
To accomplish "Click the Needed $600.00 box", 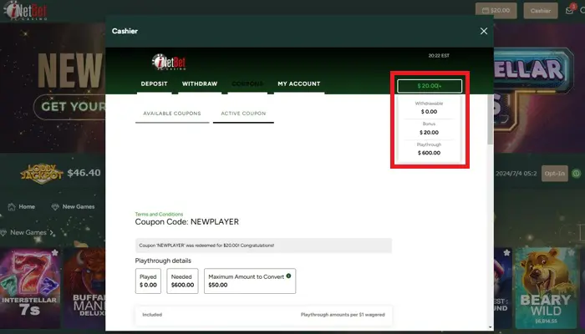I will [x=182, y=281].
